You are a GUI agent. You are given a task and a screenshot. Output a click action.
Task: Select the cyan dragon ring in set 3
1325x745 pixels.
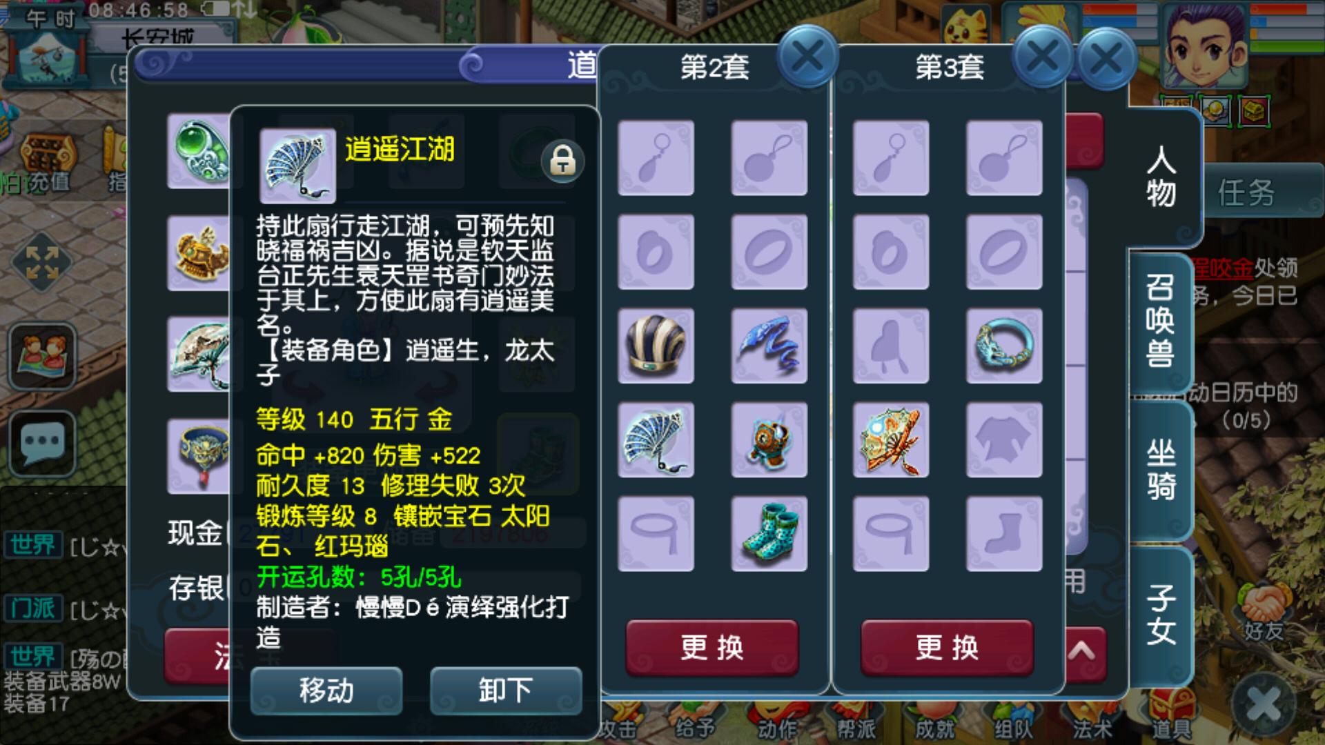pos(1004,346)
